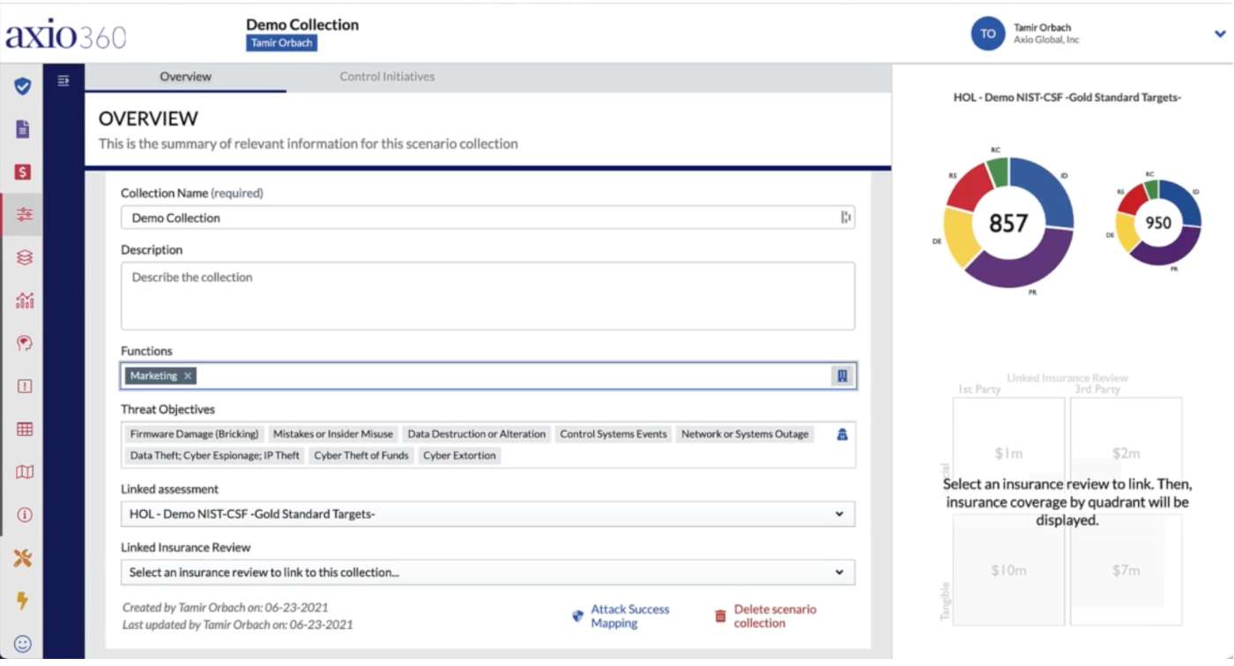Click building icon beside Threat Objectives

842,434
